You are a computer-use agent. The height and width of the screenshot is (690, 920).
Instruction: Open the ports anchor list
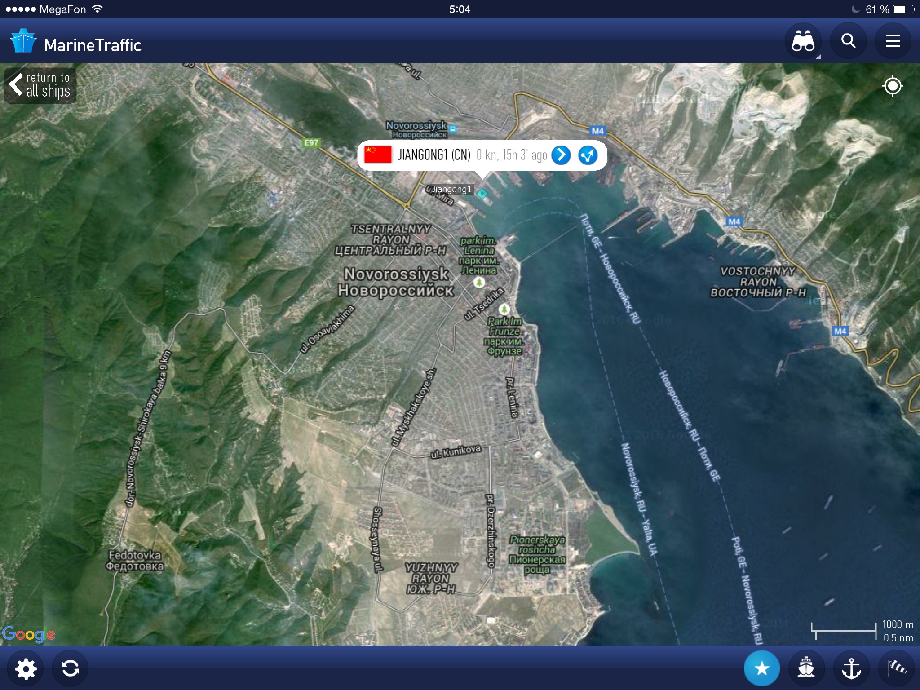point(851,668)
